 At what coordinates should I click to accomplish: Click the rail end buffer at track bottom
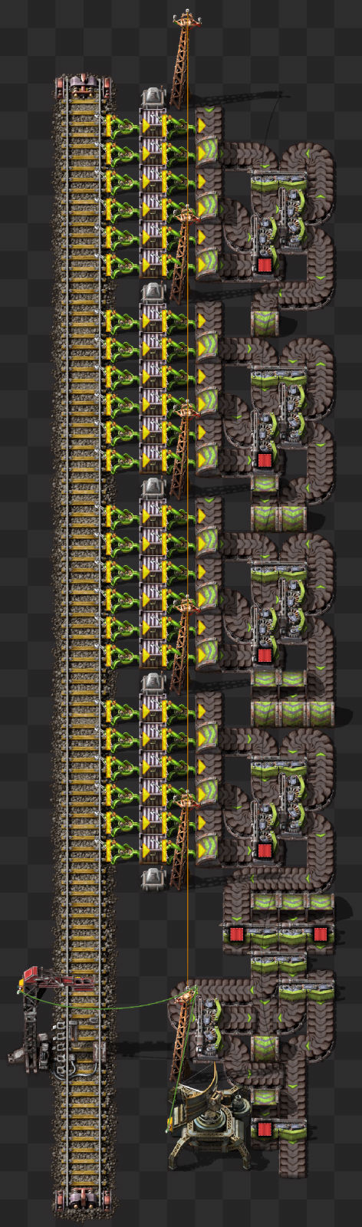pos(84,1199)
